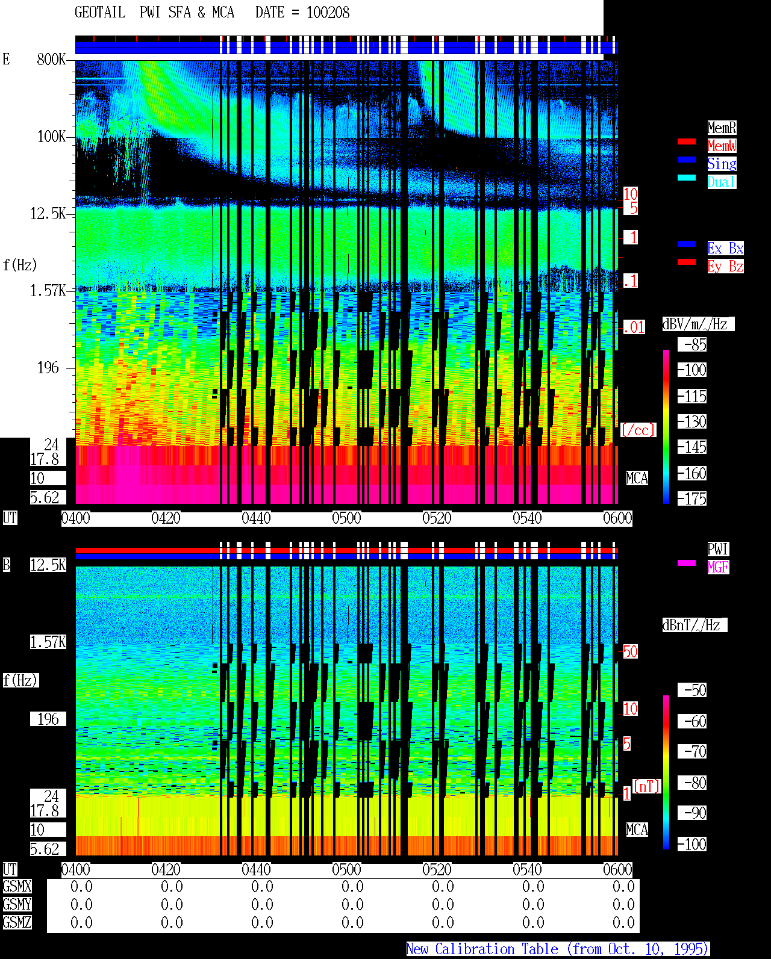Click the 0440 tick on lower time axis
Screen dimensions: 771x959
pos(256,870)
